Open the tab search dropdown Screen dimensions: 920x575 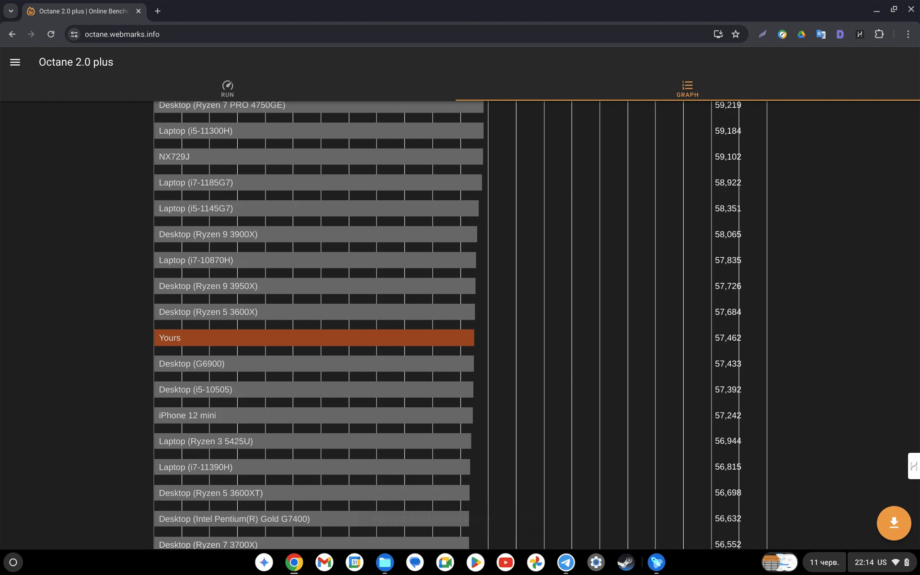point(11,11)
